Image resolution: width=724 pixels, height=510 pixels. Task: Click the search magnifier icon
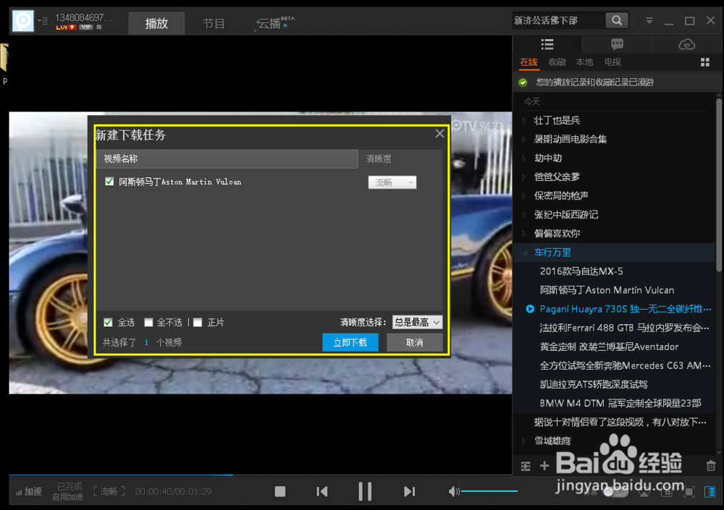click(617, 20)
